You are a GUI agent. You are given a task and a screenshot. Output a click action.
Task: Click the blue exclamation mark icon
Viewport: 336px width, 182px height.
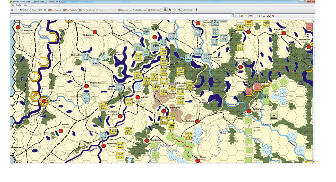(x=255, y=16)
